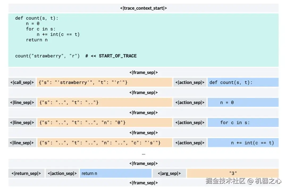Click line_sep token before 'n = 0' row
Viewport: 287px width, 190px height.
(x=22, y=102)
